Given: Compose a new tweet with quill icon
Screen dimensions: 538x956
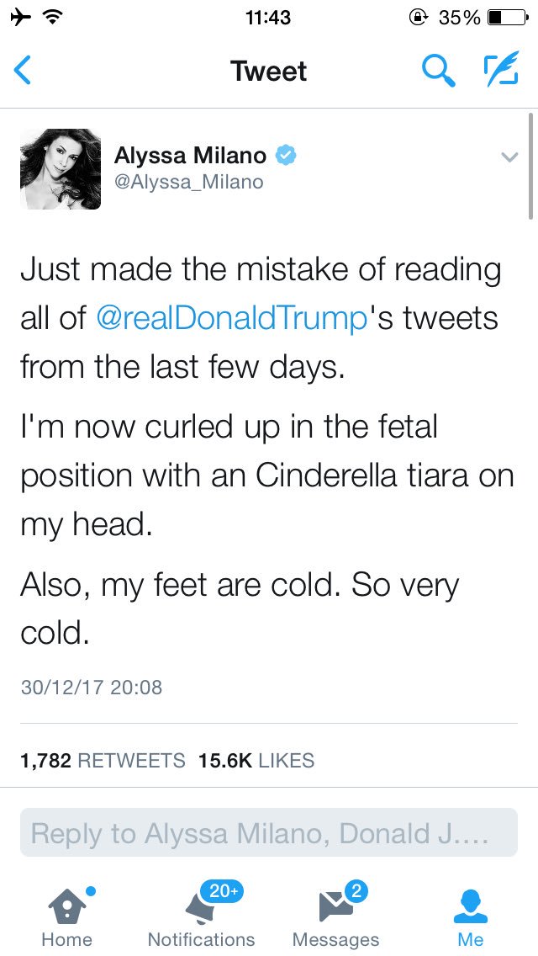Looking at the screenshot, I should [x=502, y=68].
